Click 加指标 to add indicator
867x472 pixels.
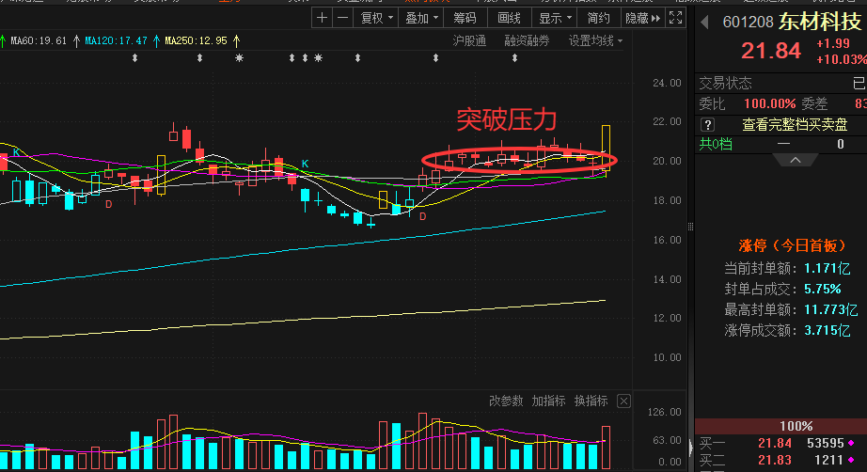click(x=548, y=401)
